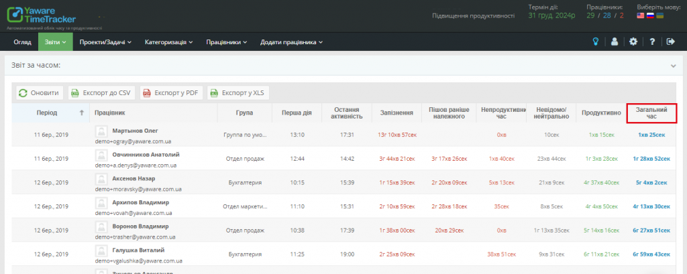Expand the Проекти/Задачі menu
Image resolution: width=687 pixels, height=274 pixels.
[x=105, y=42]
